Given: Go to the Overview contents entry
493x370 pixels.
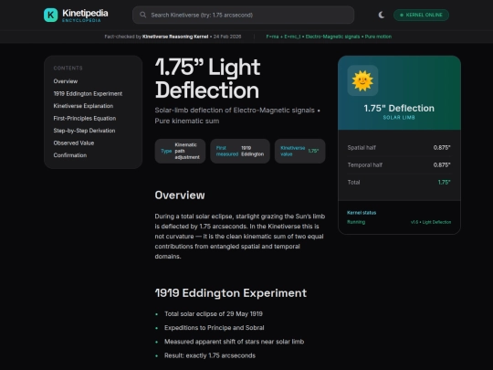Looking at the screenshot, I should coord(66,81).
